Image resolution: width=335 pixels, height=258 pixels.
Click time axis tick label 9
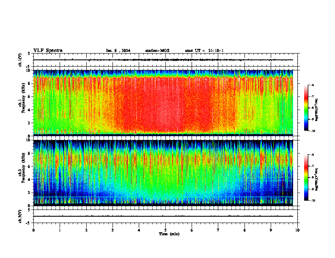click(271, 230)
